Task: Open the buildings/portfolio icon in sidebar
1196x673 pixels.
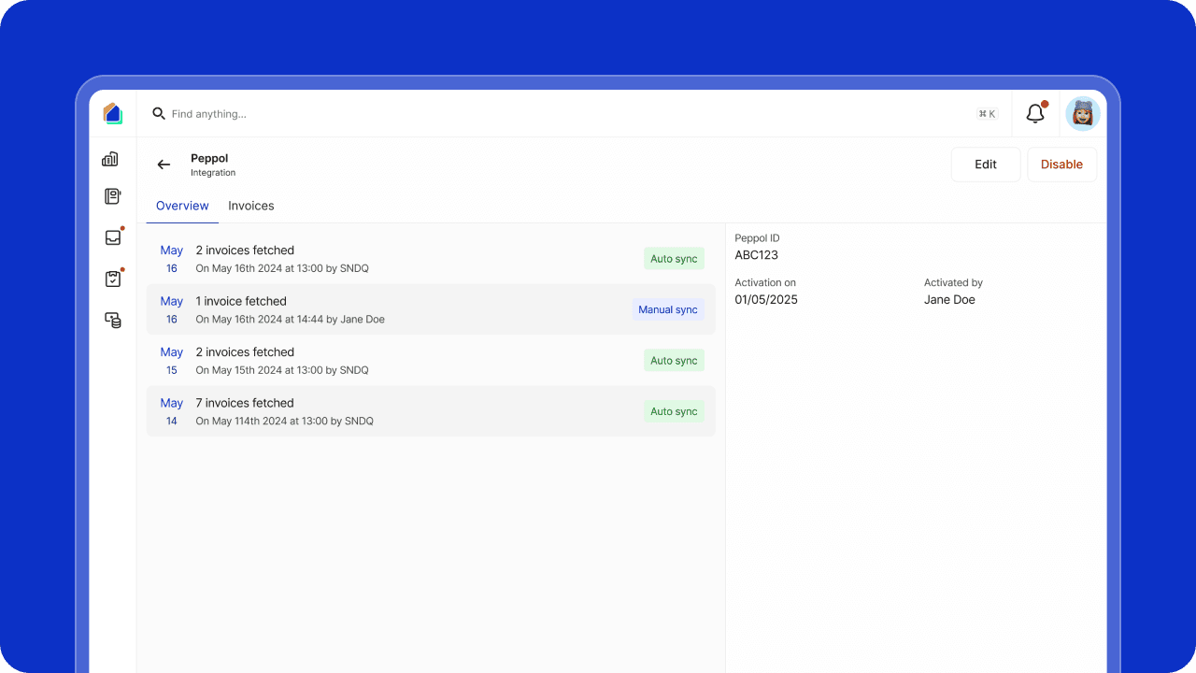Action: 111,160
